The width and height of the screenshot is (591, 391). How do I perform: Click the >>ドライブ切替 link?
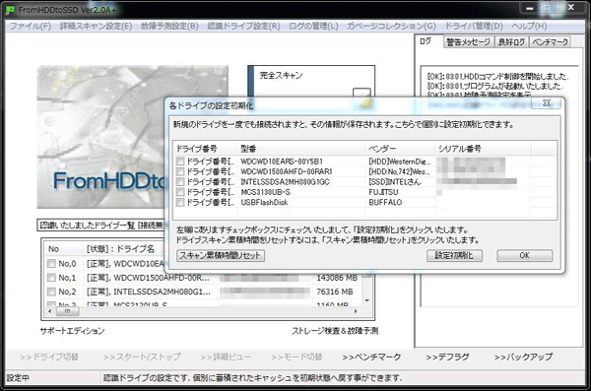pos(49,357)
